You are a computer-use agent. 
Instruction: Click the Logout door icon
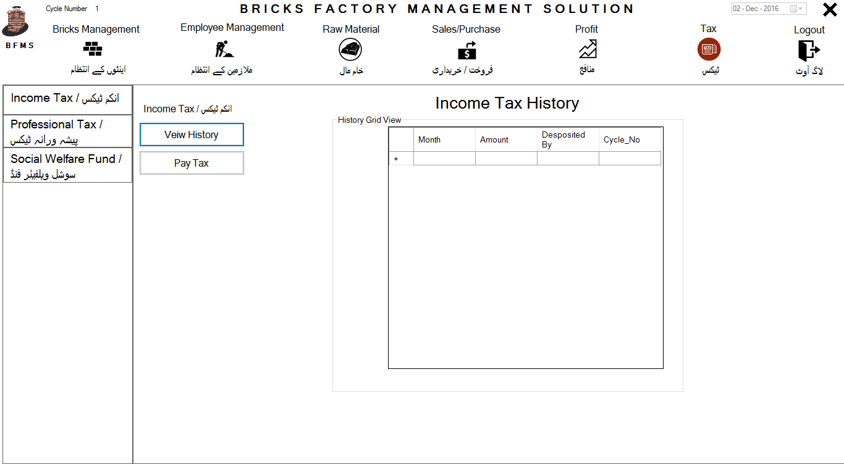click(809, 49)
